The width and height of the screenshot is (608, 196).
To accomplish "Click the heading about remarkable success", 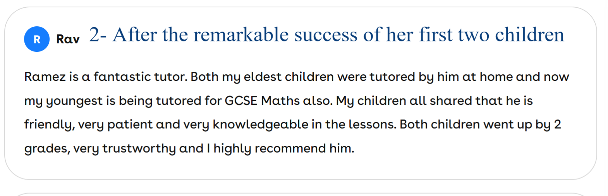I will [326, 35].
